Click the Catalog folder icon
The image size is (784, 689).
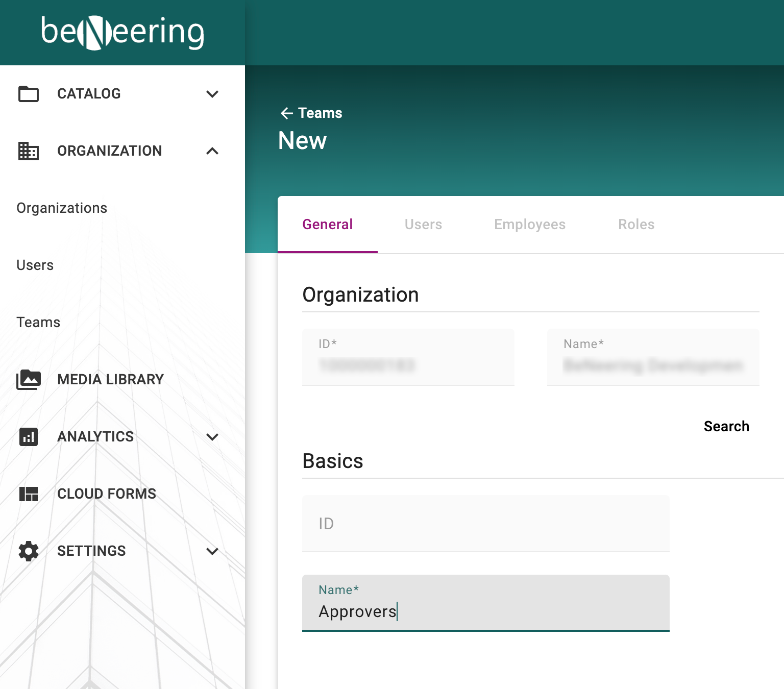pos(29,94)
